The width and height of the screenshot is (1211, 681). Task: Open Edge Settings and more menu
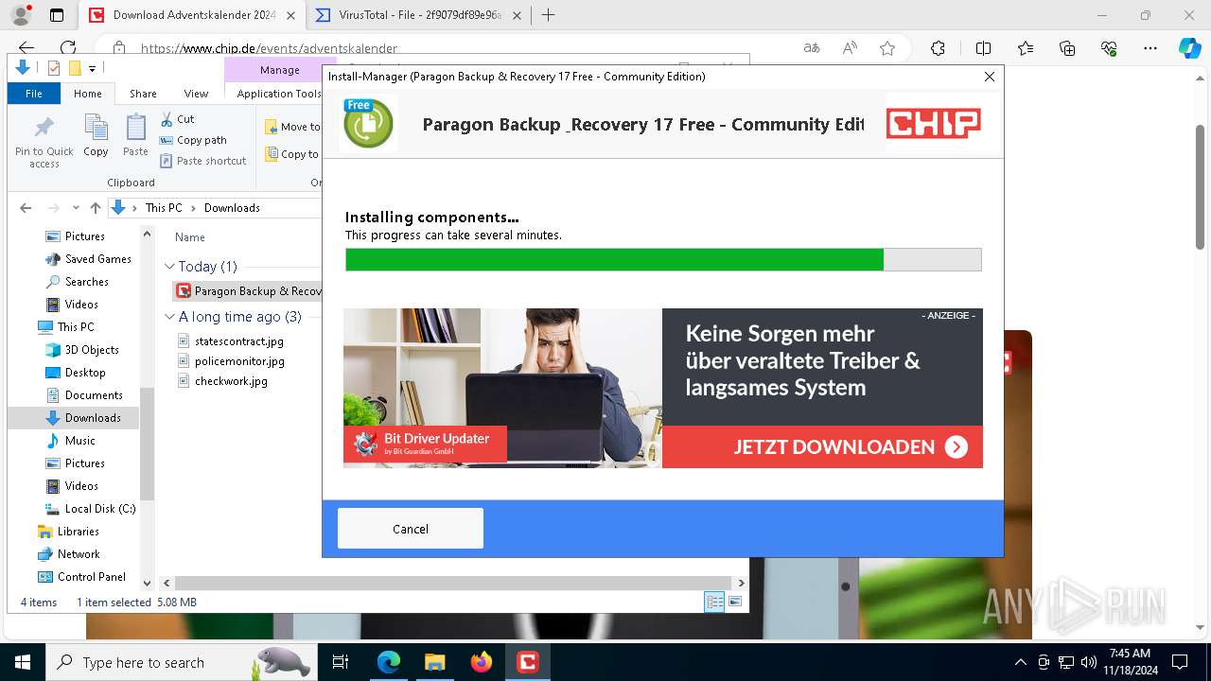(1150, 48)
